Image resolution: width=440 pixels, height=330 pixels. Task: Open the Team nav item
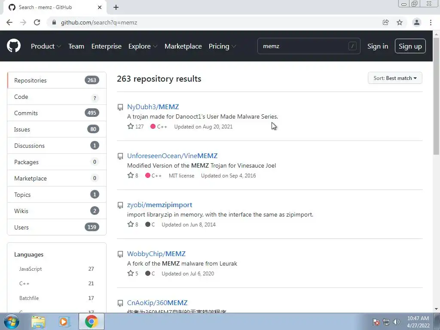pyautogui.click(x=76, y=46)
